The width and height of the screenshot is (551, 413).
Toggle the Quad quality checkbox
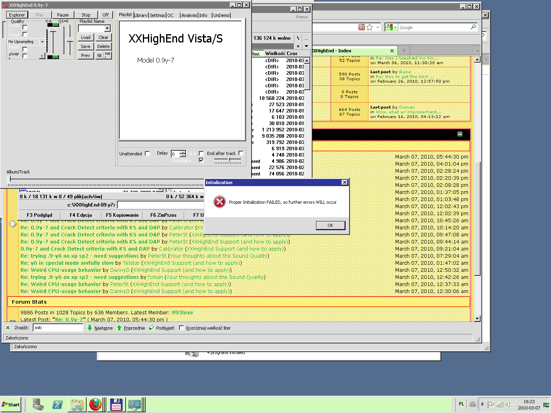pyautogui.click(x=25, y=34)
